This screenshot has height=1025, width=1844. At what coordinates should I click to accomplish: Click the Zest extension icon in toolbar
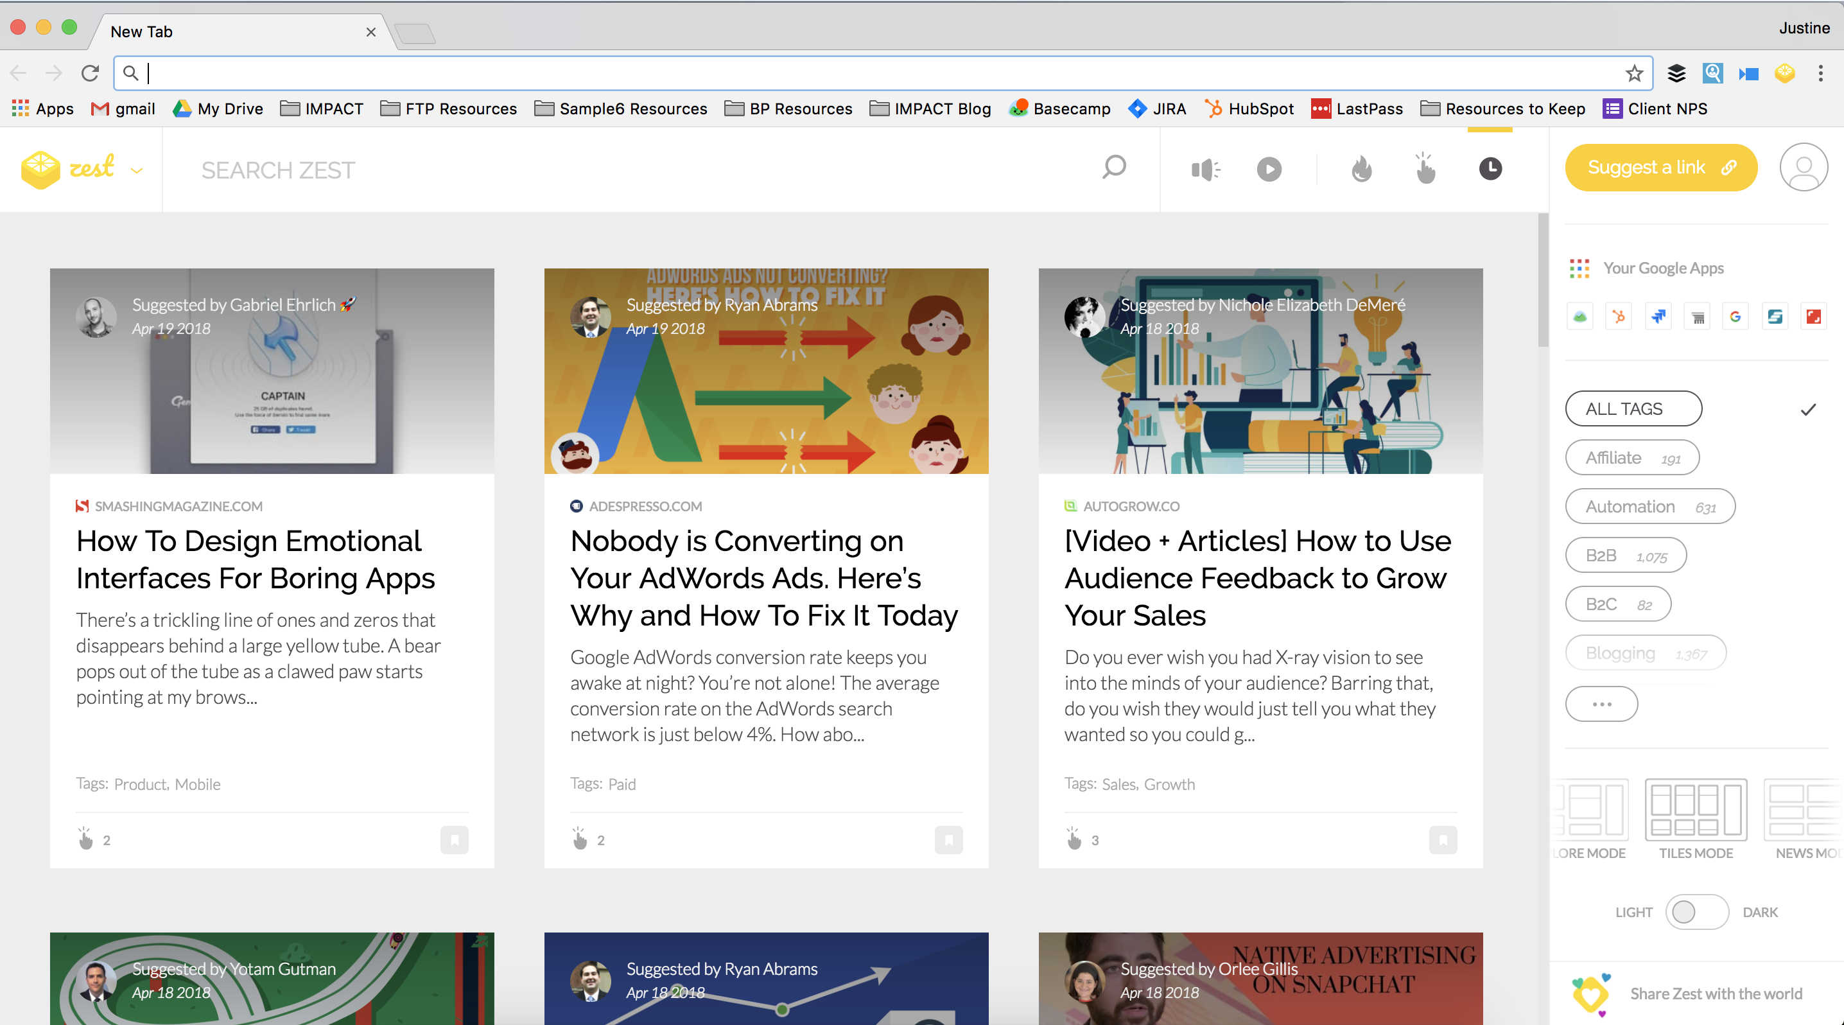point(1784,73)
